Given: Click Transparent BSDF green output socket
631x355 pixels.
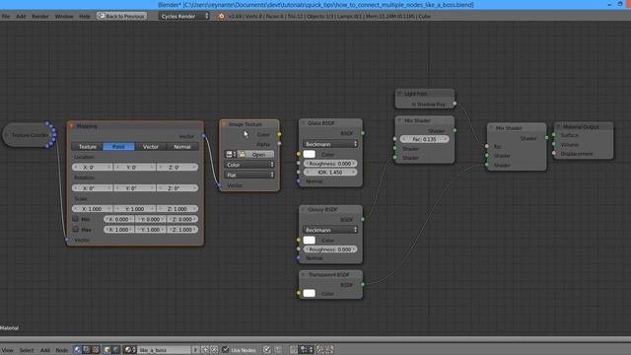Looking at the screenshot, I should point(363,285).
